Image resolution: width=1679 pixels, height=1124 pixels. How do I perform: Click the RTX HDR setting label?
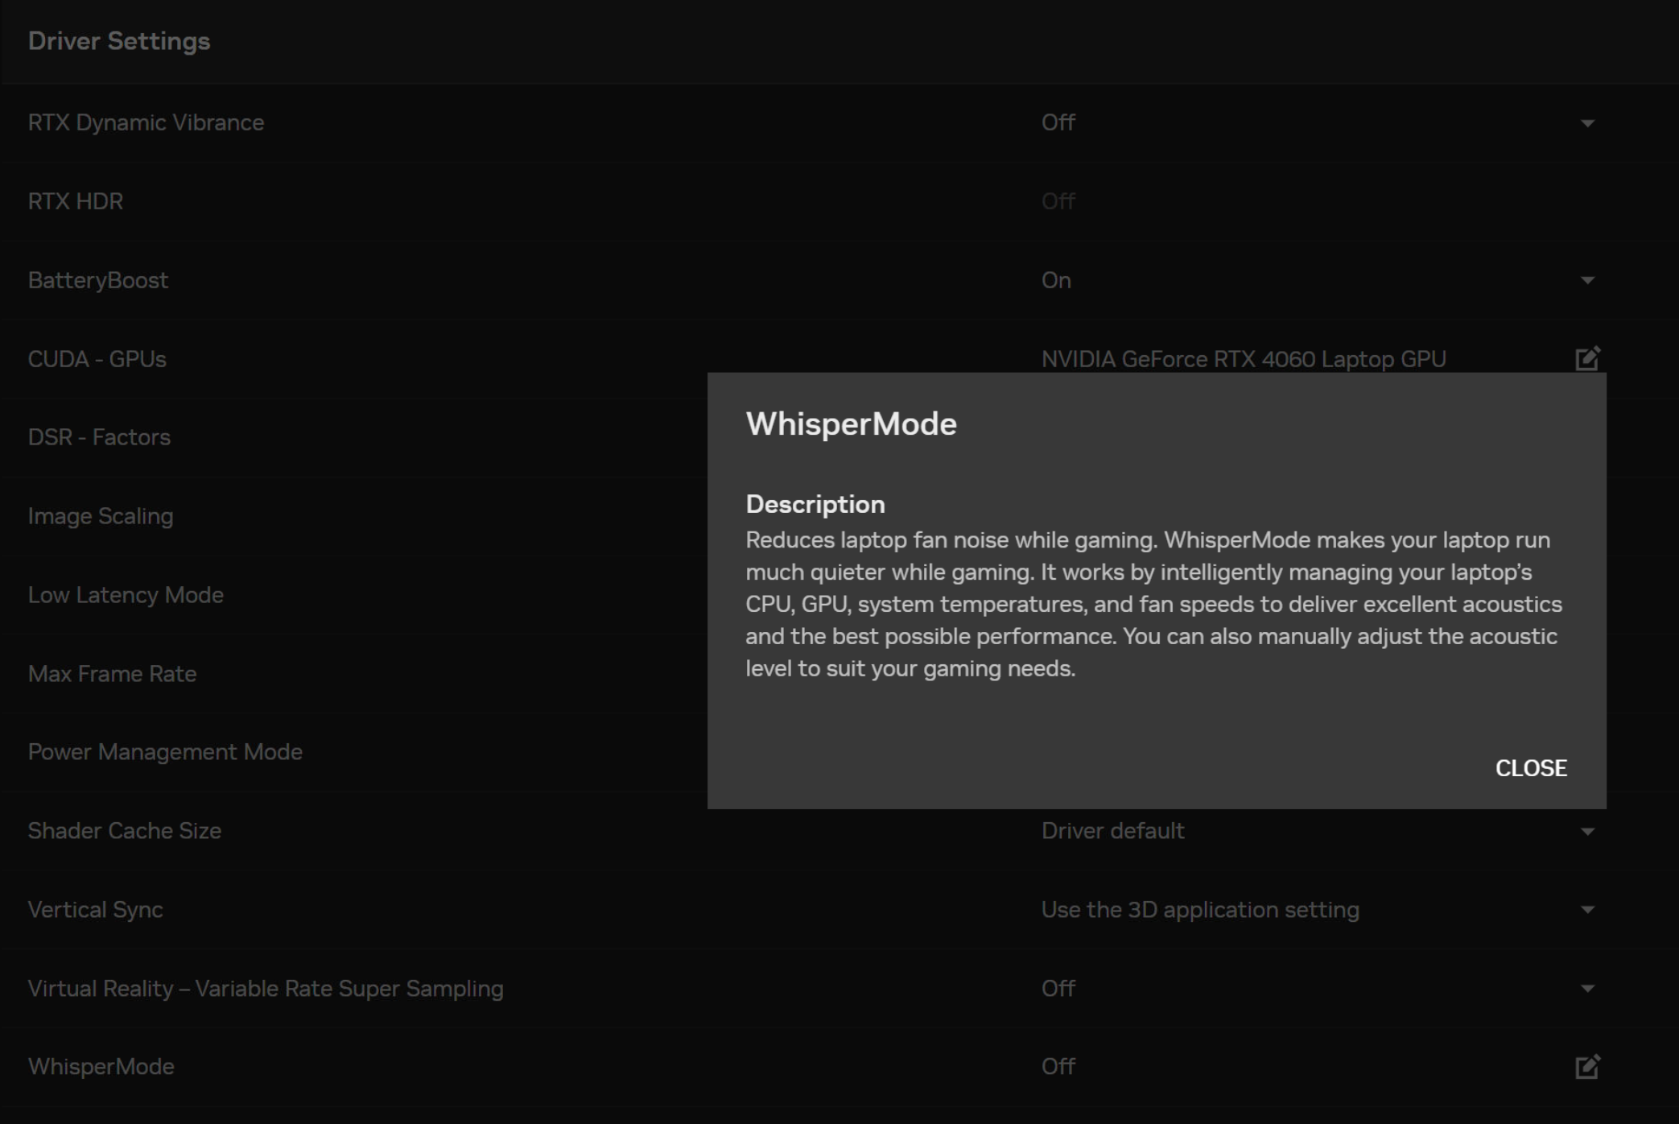pyautogui.click(x=76, y=201)
